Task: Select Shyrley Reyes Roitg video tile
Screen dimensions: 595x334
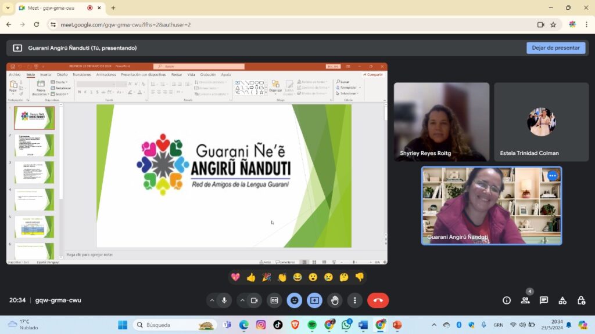Action: coord(442,122)
